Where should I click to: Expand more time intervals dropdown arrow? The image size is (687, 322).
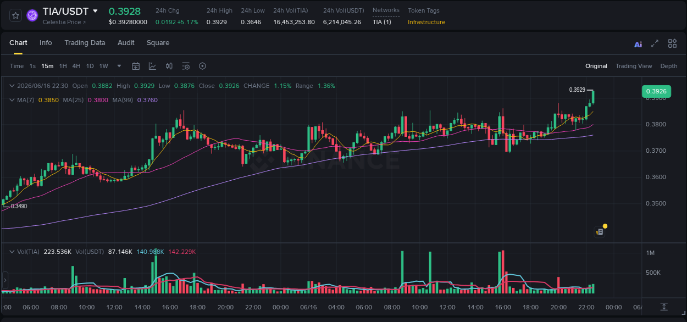119,66
